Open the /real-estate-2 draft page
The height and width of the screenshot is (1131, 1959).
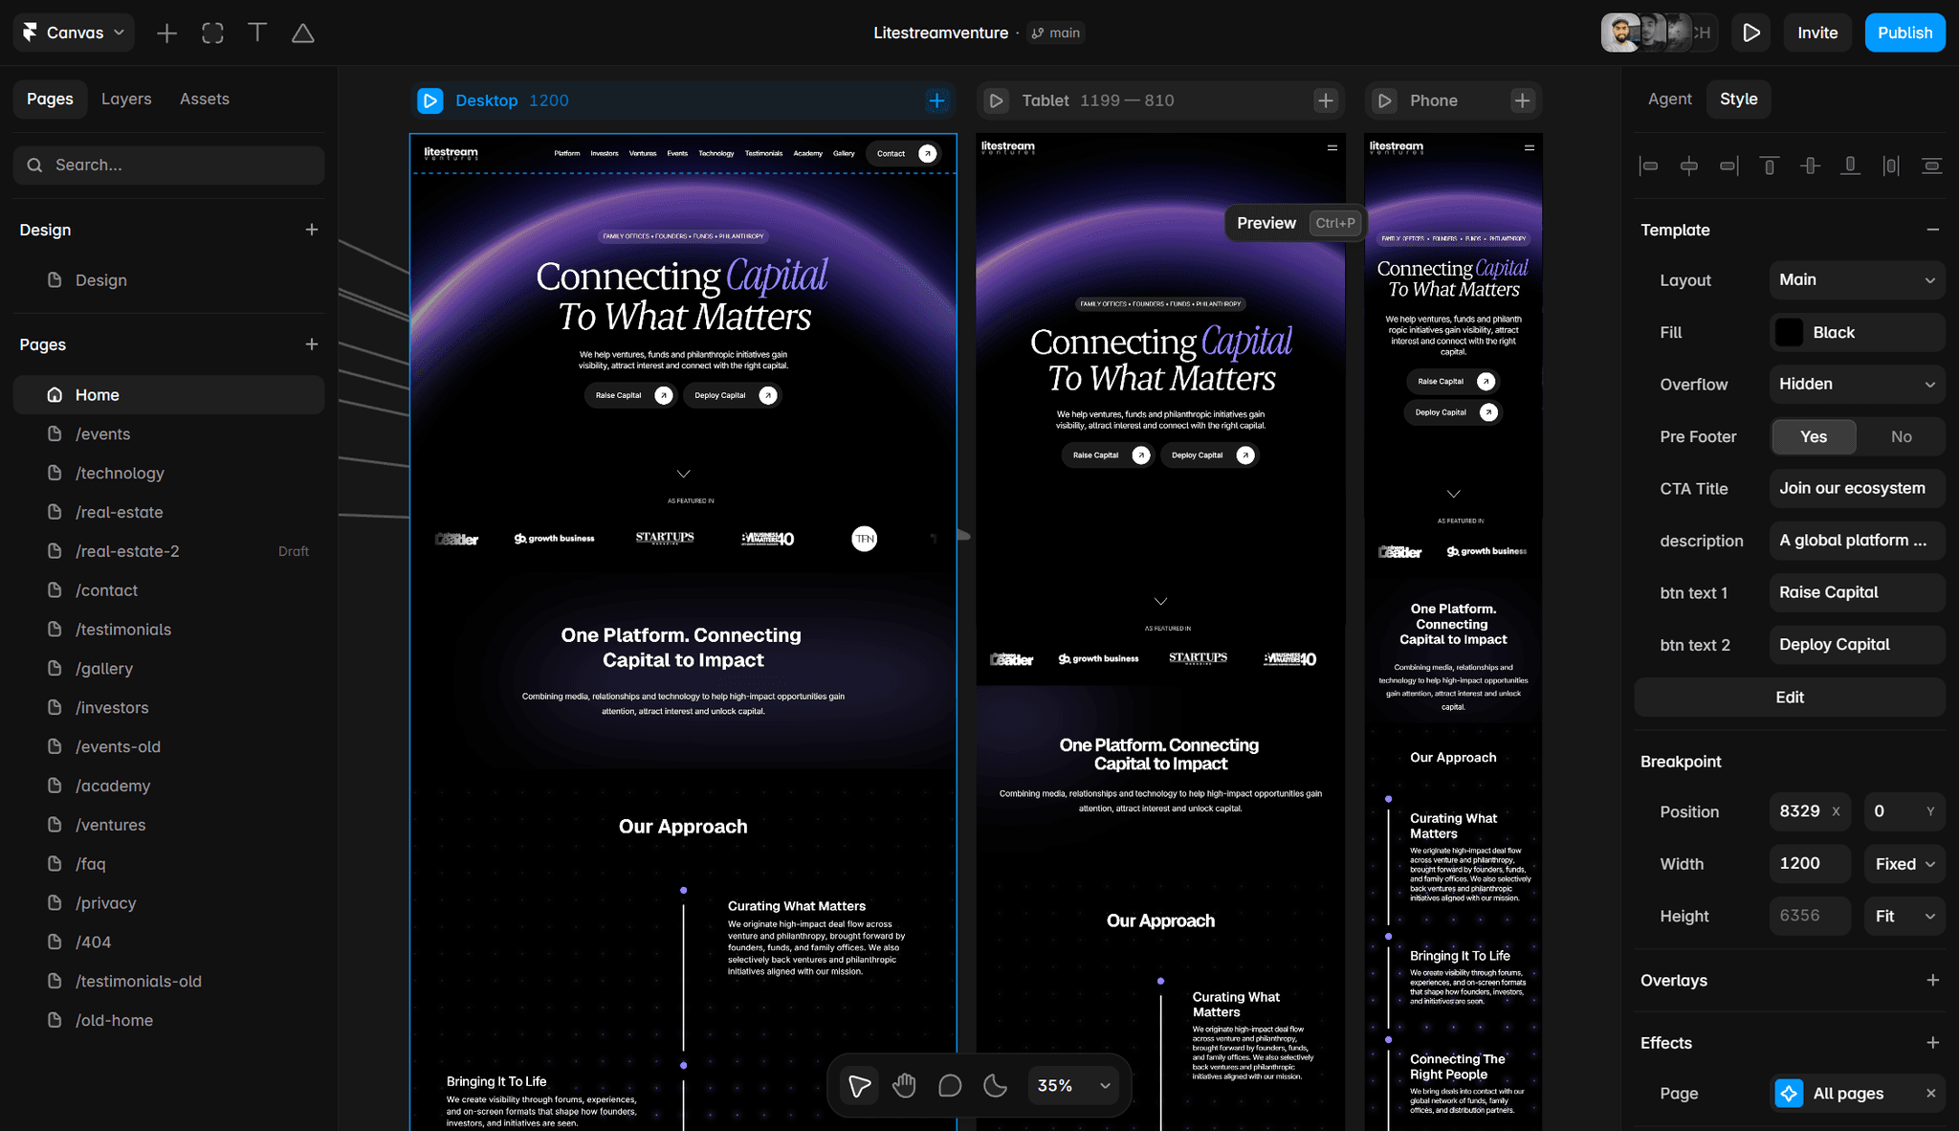168,551
